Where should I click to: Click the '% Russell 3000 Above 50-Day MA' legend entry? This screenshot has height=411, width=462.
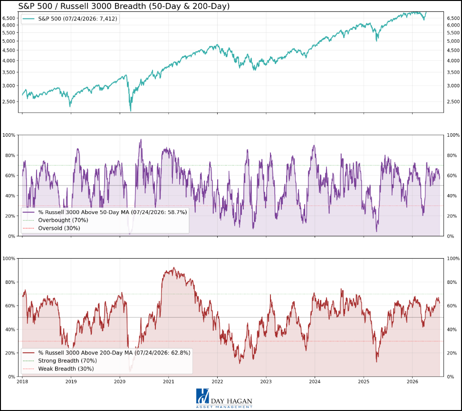click(105, 212)
